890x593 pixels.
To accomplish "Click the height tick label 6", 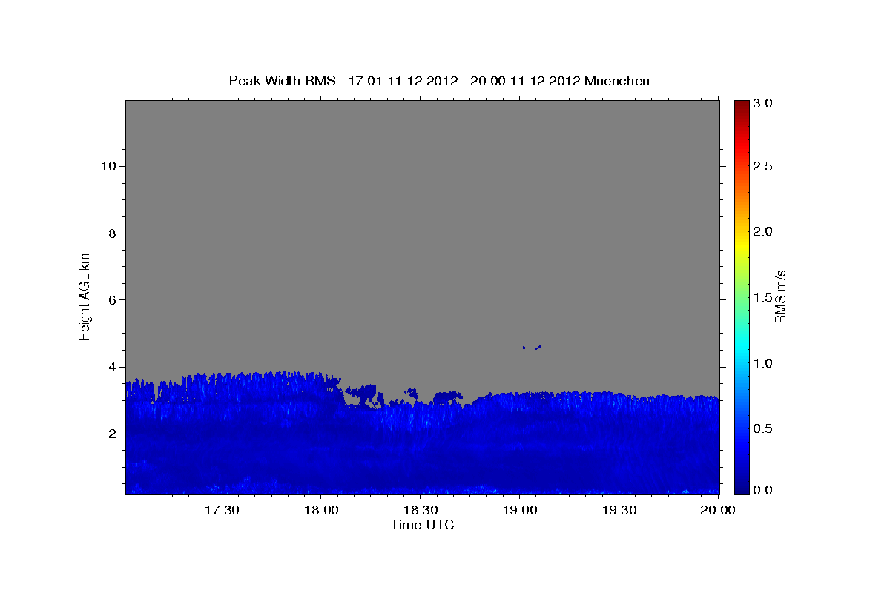I will [x=111, y=299].
